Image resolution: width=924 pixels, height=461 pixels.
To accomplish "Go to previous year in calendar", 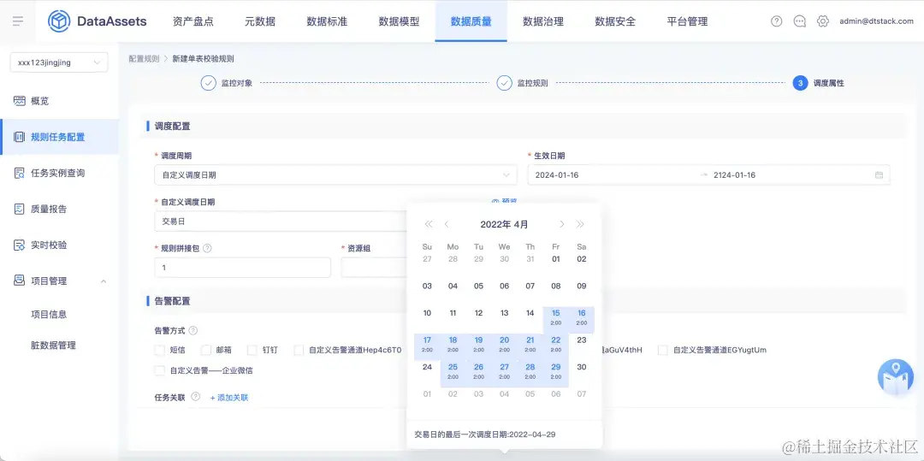I will click(429, 224).
